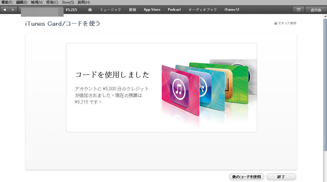The width and height of the screenshot is (327, 182).
Task: Switch to the Podcast tab
Action: (174, 10)
